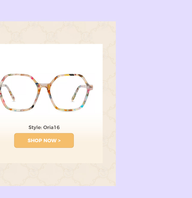Click the word SHOP on the orange button
The height and width of the screenshot is (198, 192).
coord(35,140)
